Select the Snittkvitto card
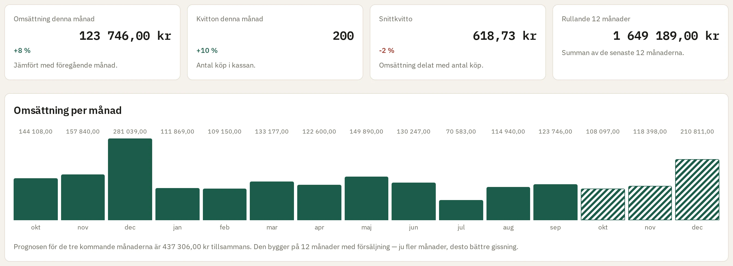 (458, 42)
